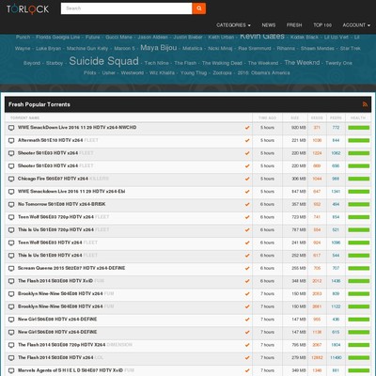Screen dimensions: 376x376
Task: Focus the Search input field
Action: 126,8
